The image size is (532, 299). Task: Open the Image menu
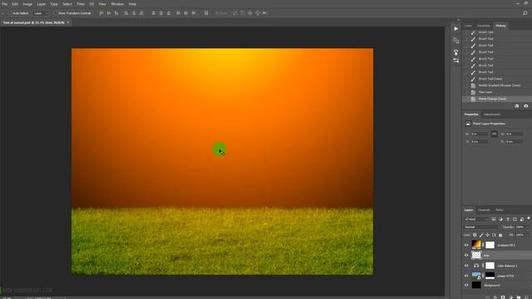(x=27, y=4)
